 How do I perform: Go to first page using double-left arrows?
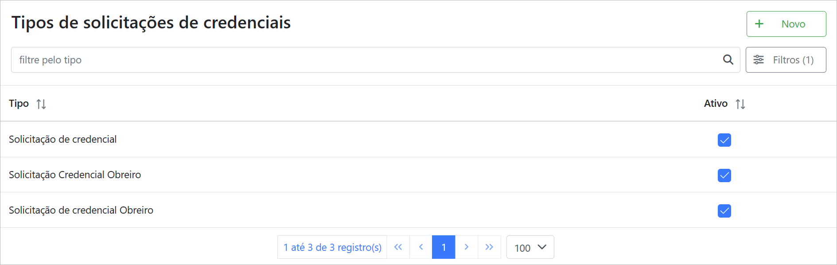coord(398,247)
